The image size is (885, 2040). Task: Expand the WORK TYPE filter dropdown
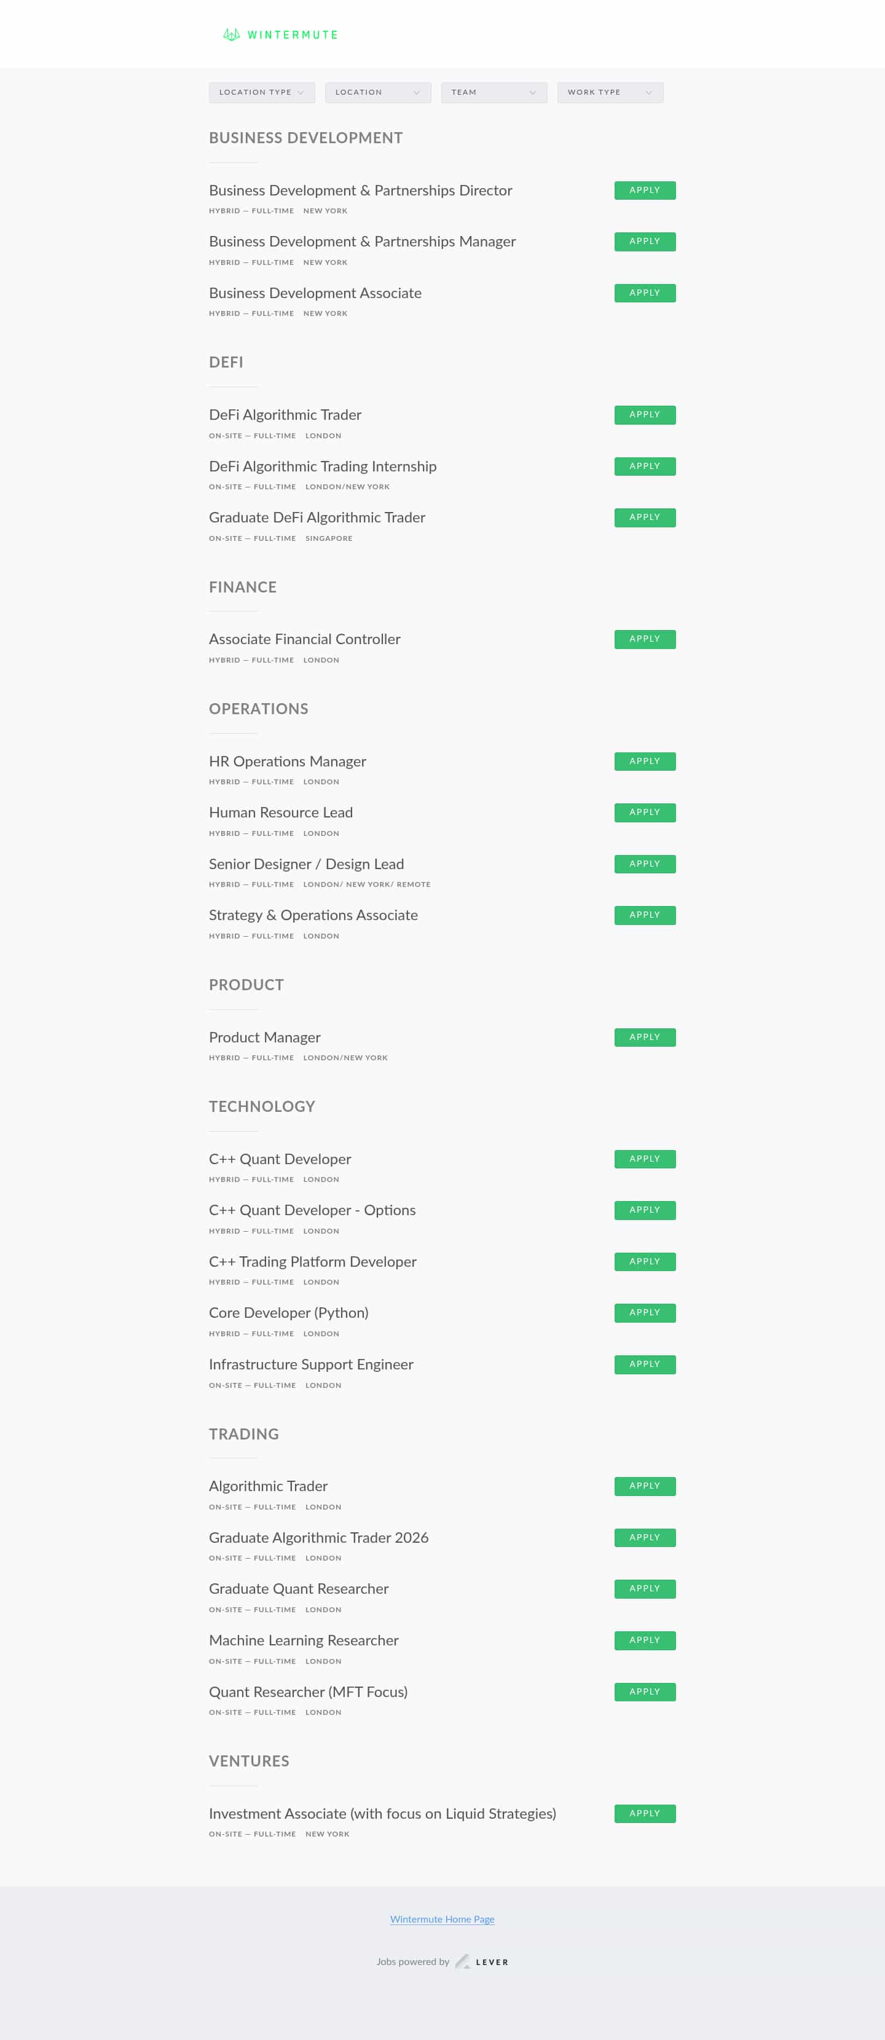click(x=610, y=92)
